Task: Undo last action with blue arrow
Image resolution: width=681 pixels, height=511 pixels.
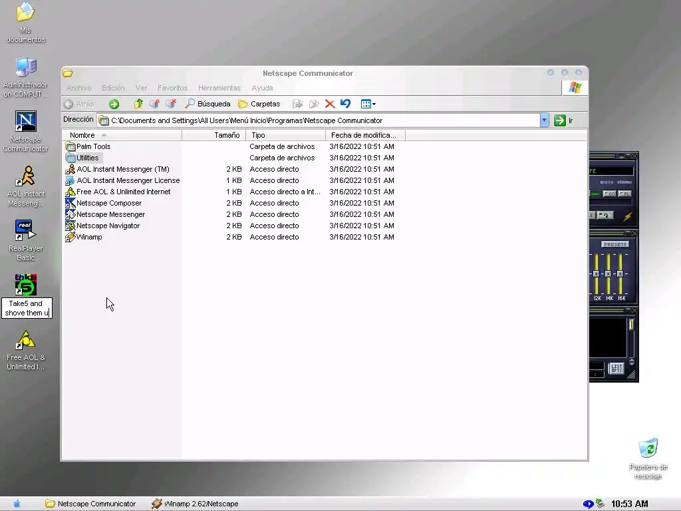Action: 346,103
